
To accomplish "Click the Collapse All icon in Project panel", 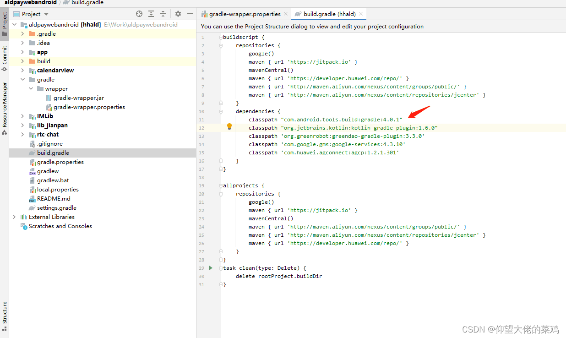I will click(x=163, y=14).
